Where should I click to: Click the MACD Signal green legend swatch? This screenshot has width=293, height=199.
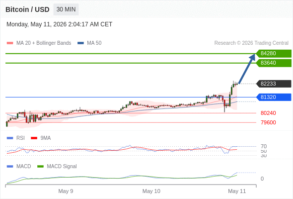(x=40, y=167)
